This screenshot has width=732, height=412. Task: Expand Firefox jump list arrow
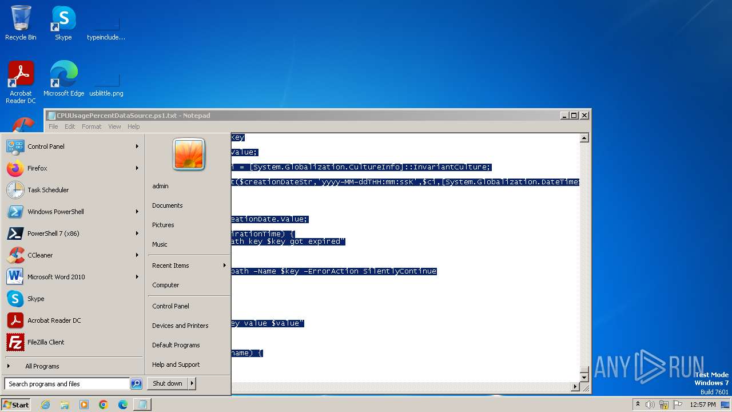(x=137, y=168)
